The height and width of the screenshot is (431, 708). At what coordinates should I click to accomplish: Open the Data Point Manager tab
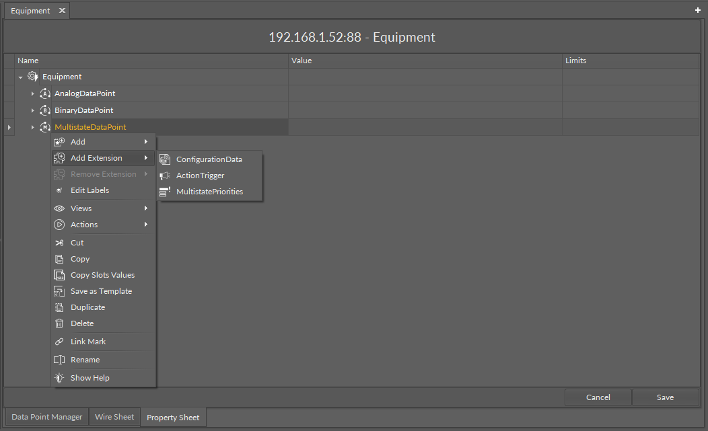pos(47,417)
